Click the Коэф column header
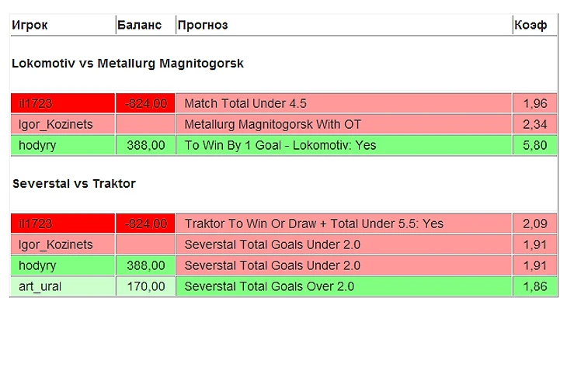Viewport: 567px width, 388px height. point(530,25)
